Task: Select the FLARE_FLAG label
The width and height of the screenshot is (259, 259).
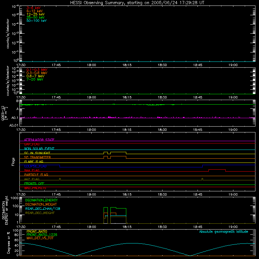Action: pyautogui.click(x=34, y=162)
